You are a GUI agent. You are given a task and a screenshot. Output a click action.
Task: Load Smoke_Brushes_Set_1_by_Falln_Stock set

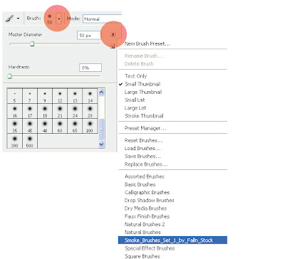(172, 240)
